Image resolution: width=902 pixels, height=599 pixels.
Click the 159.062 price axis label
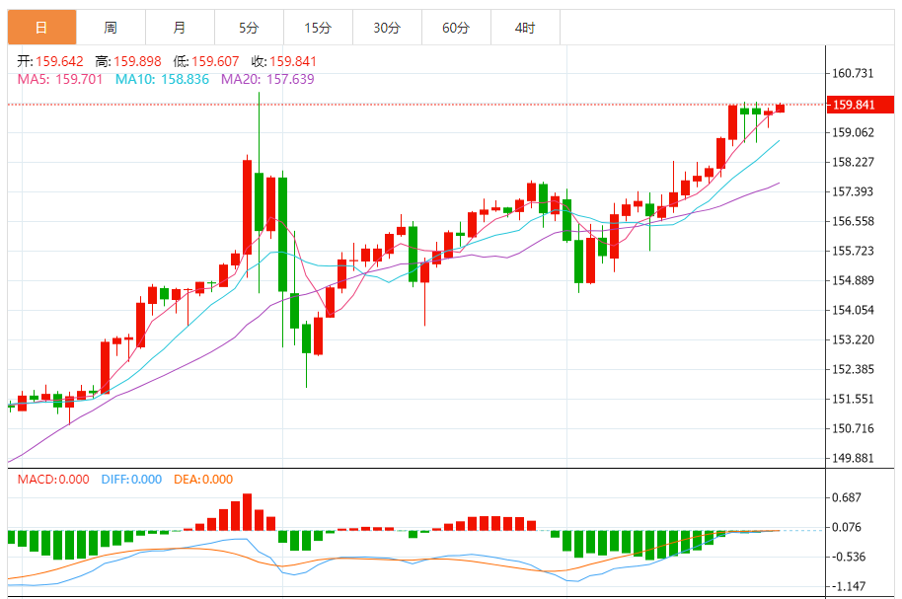coord(853,133)
